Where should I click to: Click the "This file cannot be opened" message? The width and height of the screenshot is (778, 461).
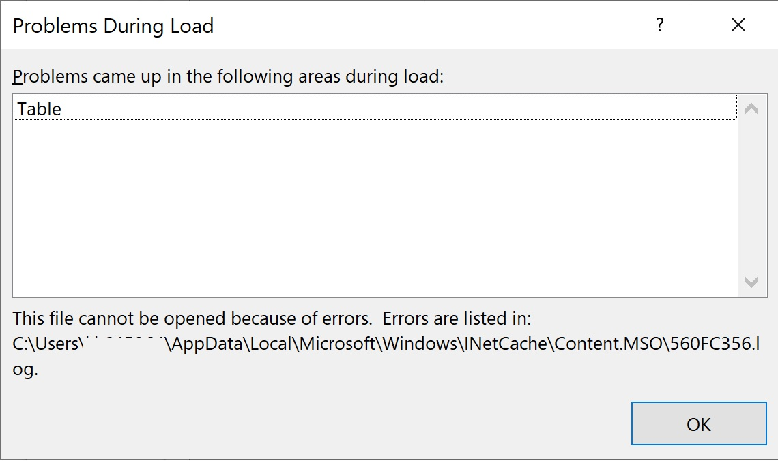(x=192, y=318)
